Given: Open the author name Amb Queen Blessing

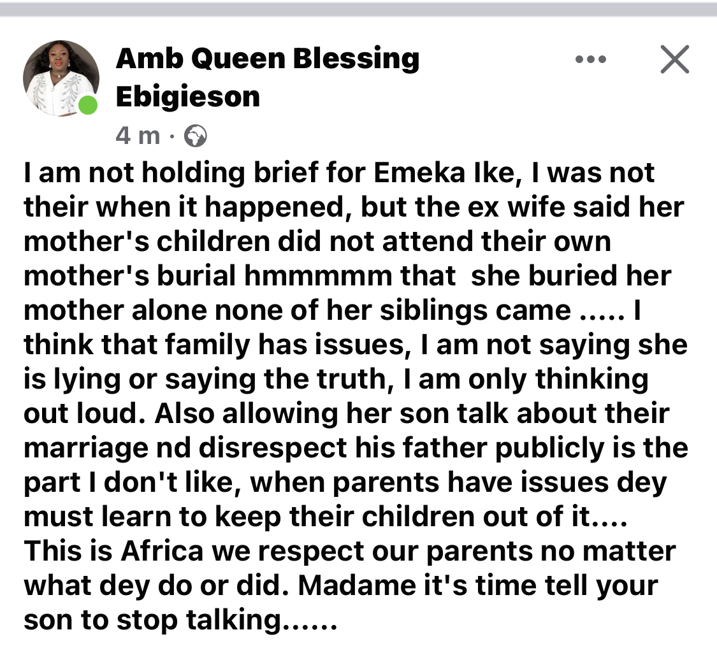Looking at the screenshot, I should tap(267, 59).
